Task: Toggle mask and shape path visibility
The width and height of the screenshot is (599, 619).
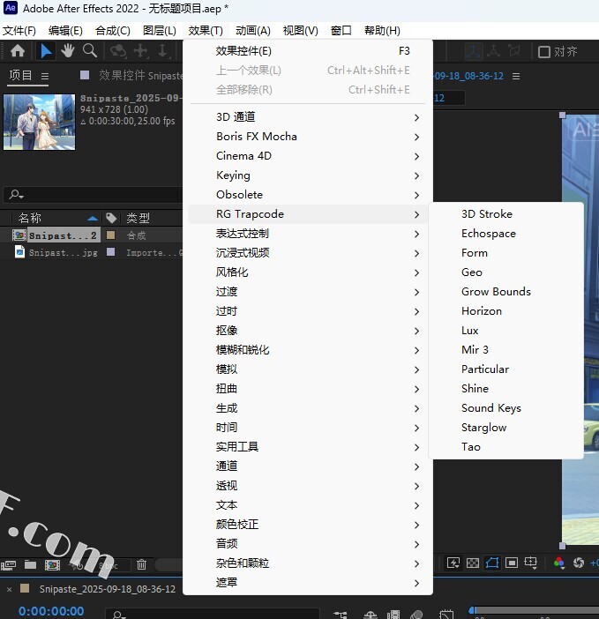Action: click(492, 563)
